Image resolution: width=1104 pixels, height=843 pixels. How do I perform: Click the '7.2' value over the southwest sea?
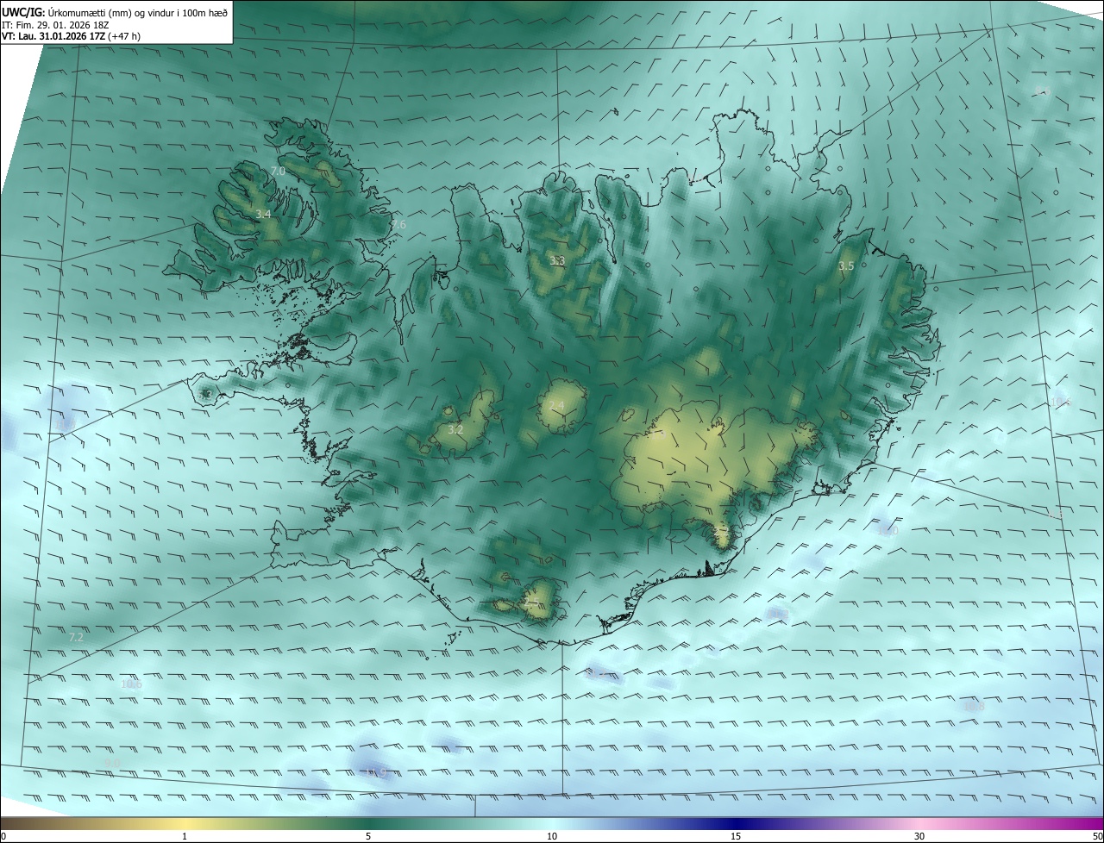coord(76,638)
